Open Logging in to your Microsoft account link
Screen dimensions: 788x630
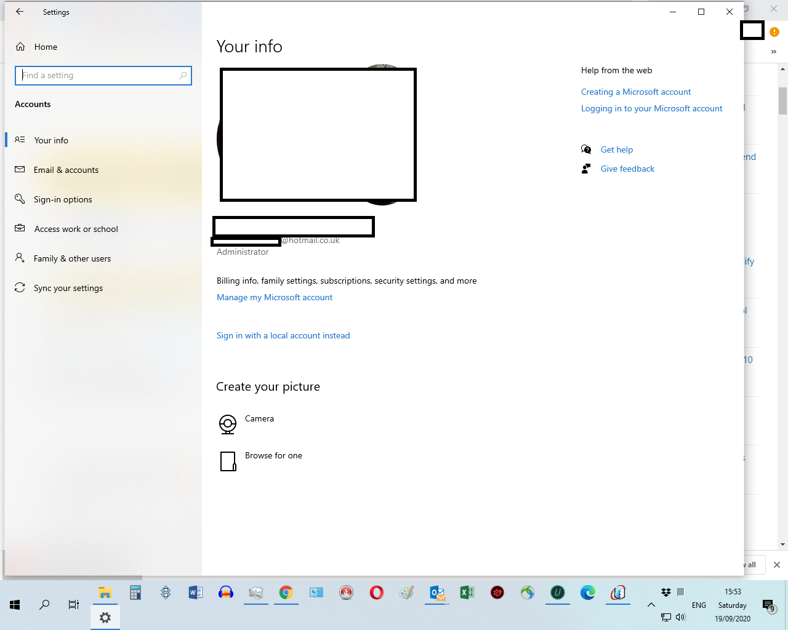(652, 108)
